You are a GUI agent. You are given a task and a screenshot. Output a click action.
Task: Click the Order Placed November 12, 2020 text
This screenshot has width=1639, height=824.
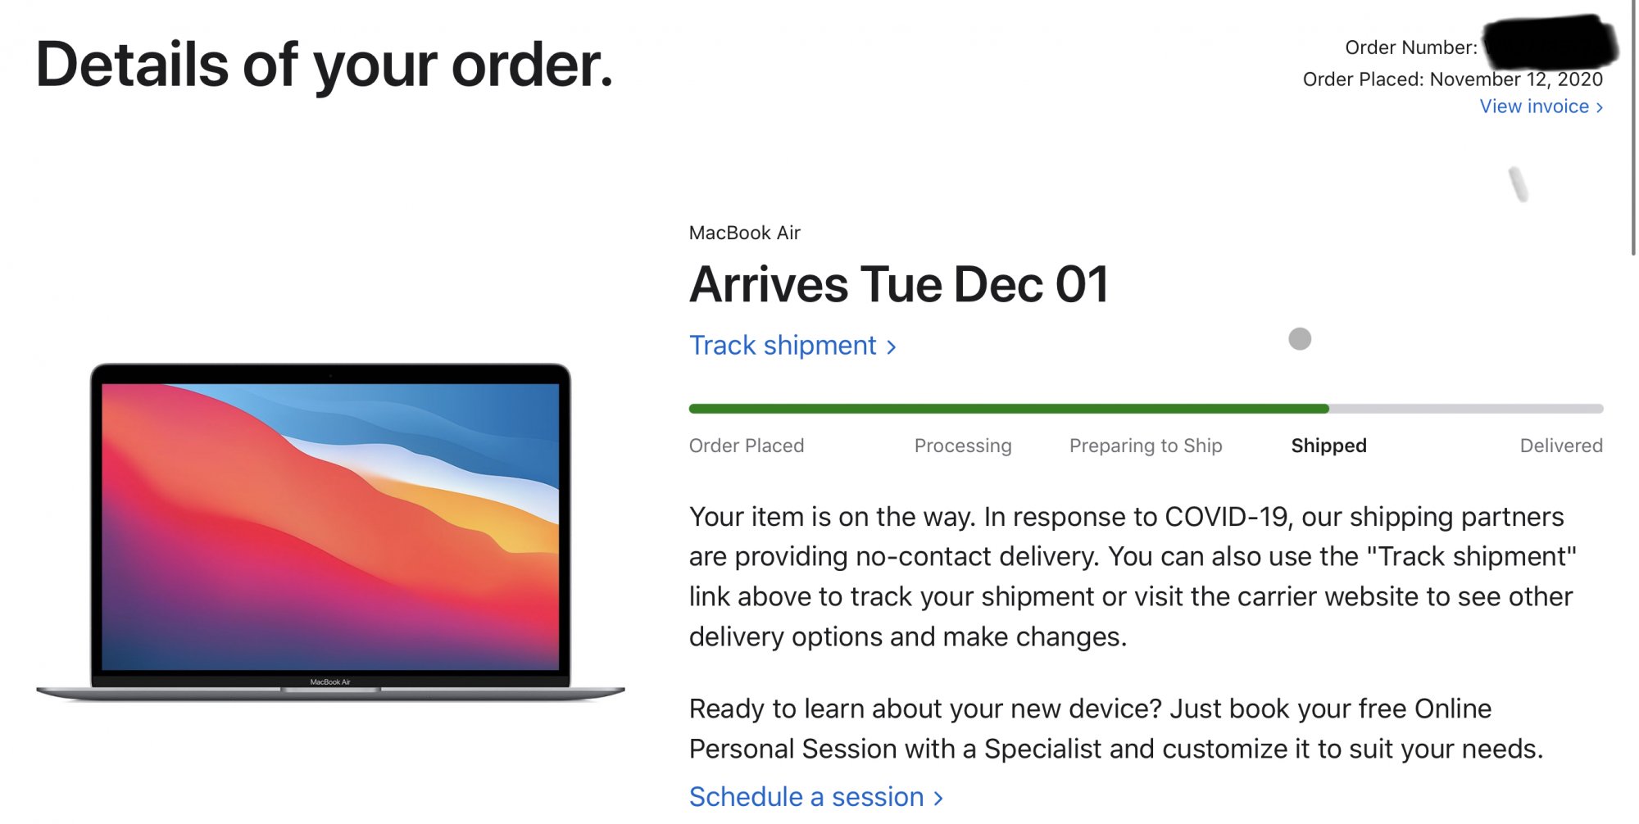pyautogui.click(x=1452, y=79)
